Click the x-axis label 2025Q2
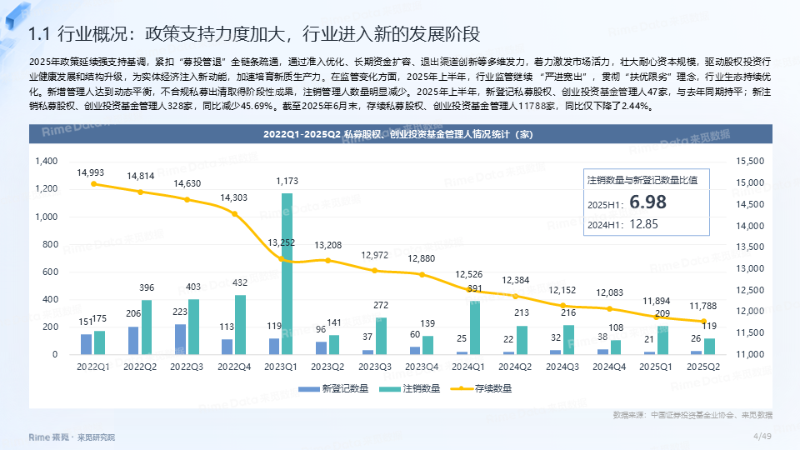 (x=703, y=367)
